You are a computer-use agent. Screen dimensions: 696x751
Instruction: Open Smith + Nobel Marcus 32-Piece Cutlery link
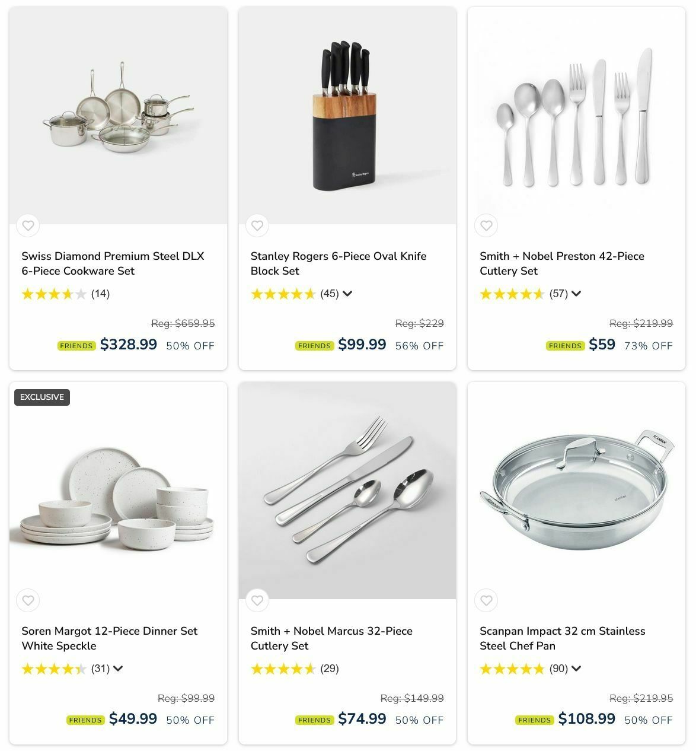331,638
